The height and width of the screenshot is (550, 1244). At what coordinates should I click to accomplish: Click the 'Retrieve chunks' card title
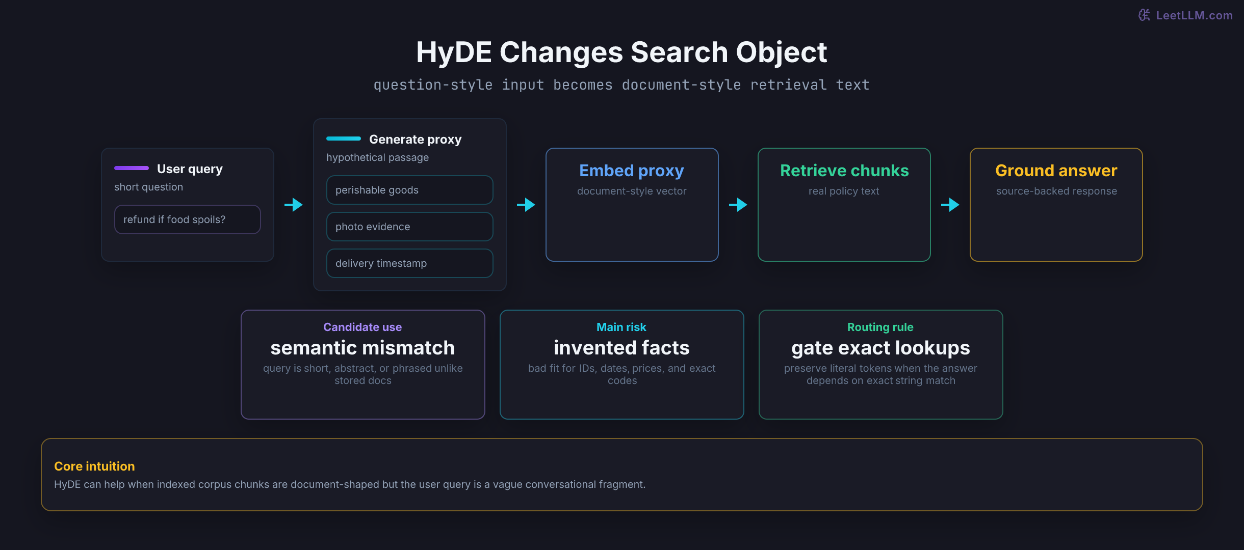[x=844, y=171]
